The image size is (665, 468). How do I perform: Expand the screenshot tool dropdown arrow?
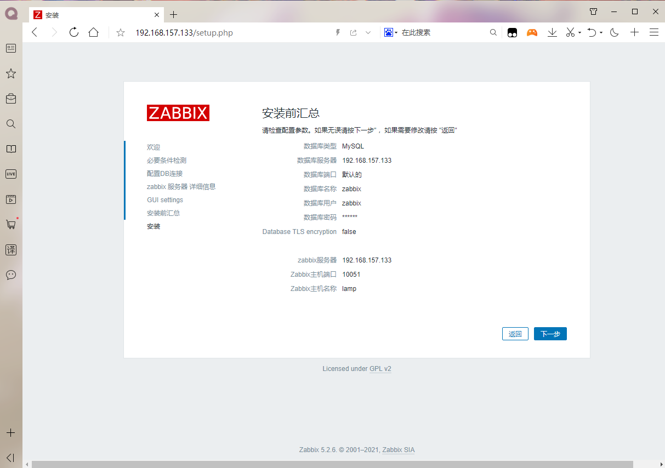click(x=579, y=33)
